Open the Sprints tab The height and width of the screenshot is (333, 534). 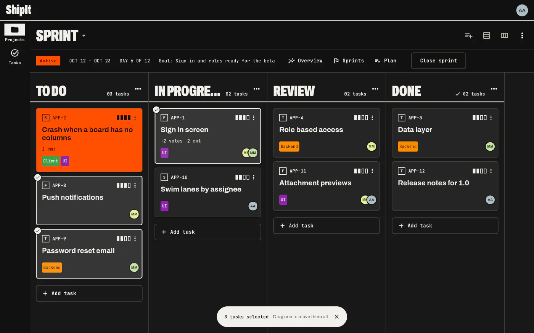[x=349, y=61]
